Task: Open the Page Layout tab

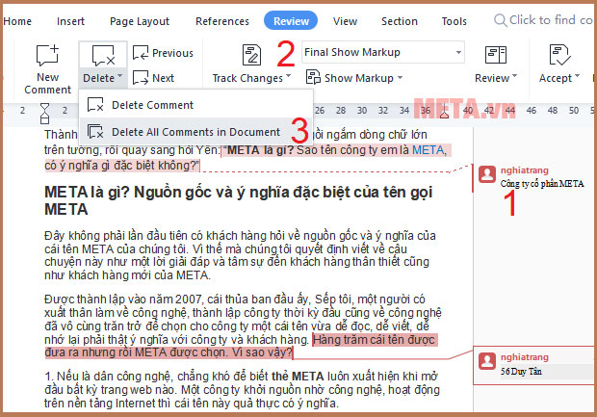Action: pyautogui.click(x=140, y=21)
